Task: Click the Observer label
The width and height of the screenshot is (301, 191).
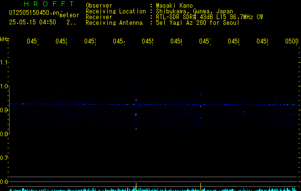Action: pos(99,5)
